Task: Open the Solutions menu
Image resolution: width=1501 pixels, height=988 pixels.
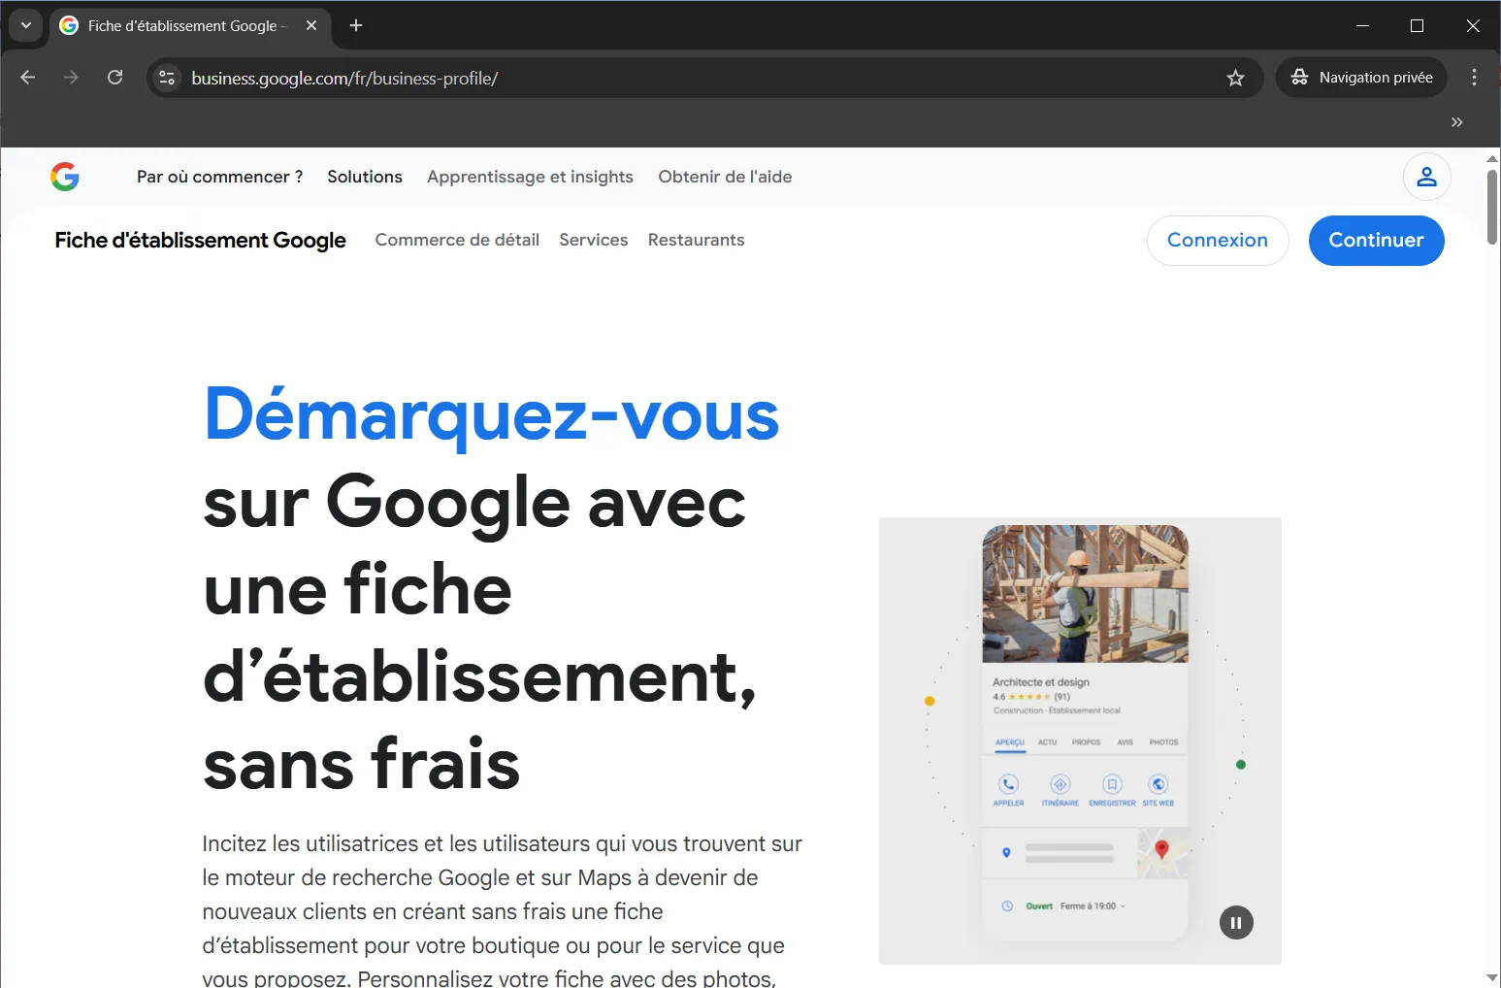Action: pos(365,177)
